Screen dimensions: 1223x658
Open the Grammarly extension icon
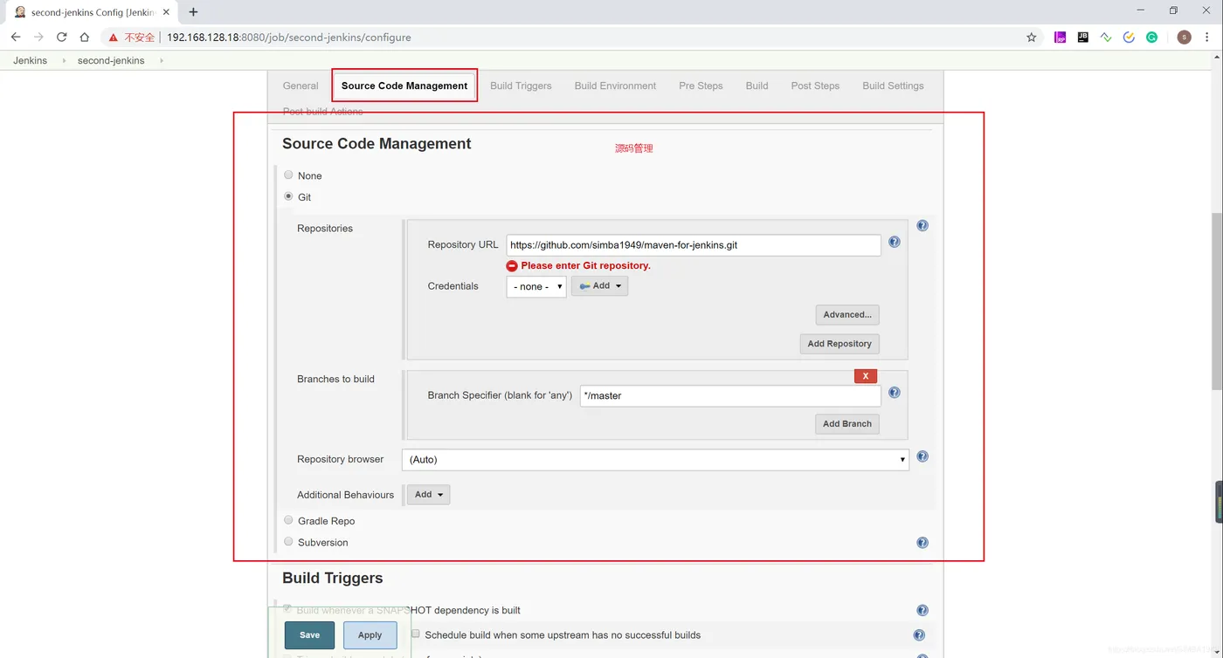point(1152,38)
